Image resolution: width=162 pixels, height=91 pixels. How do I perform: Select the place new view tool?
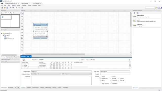(x=22, y=35)
